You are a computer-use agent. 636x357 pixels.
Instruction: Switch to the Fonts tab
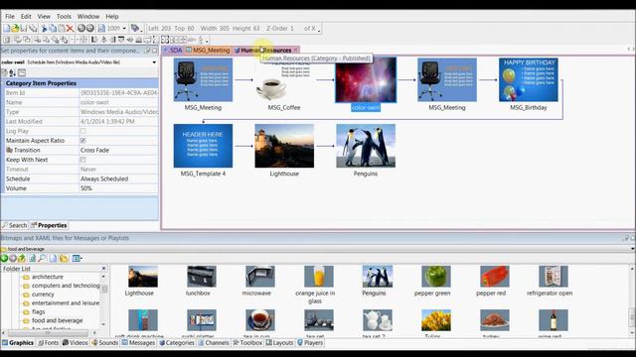click(x=49, y=343)
